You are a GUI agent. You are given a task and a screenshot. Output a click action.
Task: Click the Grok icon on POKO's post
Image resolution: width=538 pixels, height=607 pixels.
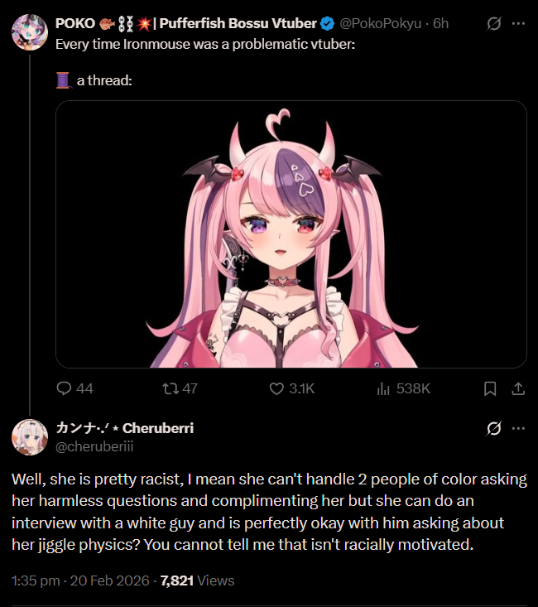(494, 23)
